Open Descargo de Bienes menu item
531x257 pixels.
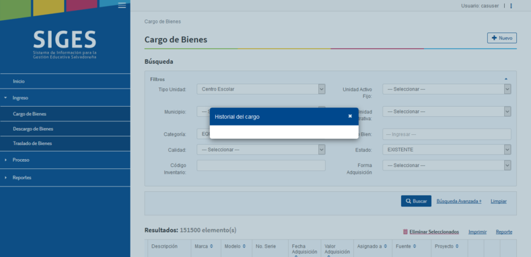click(x=65, y=129)
